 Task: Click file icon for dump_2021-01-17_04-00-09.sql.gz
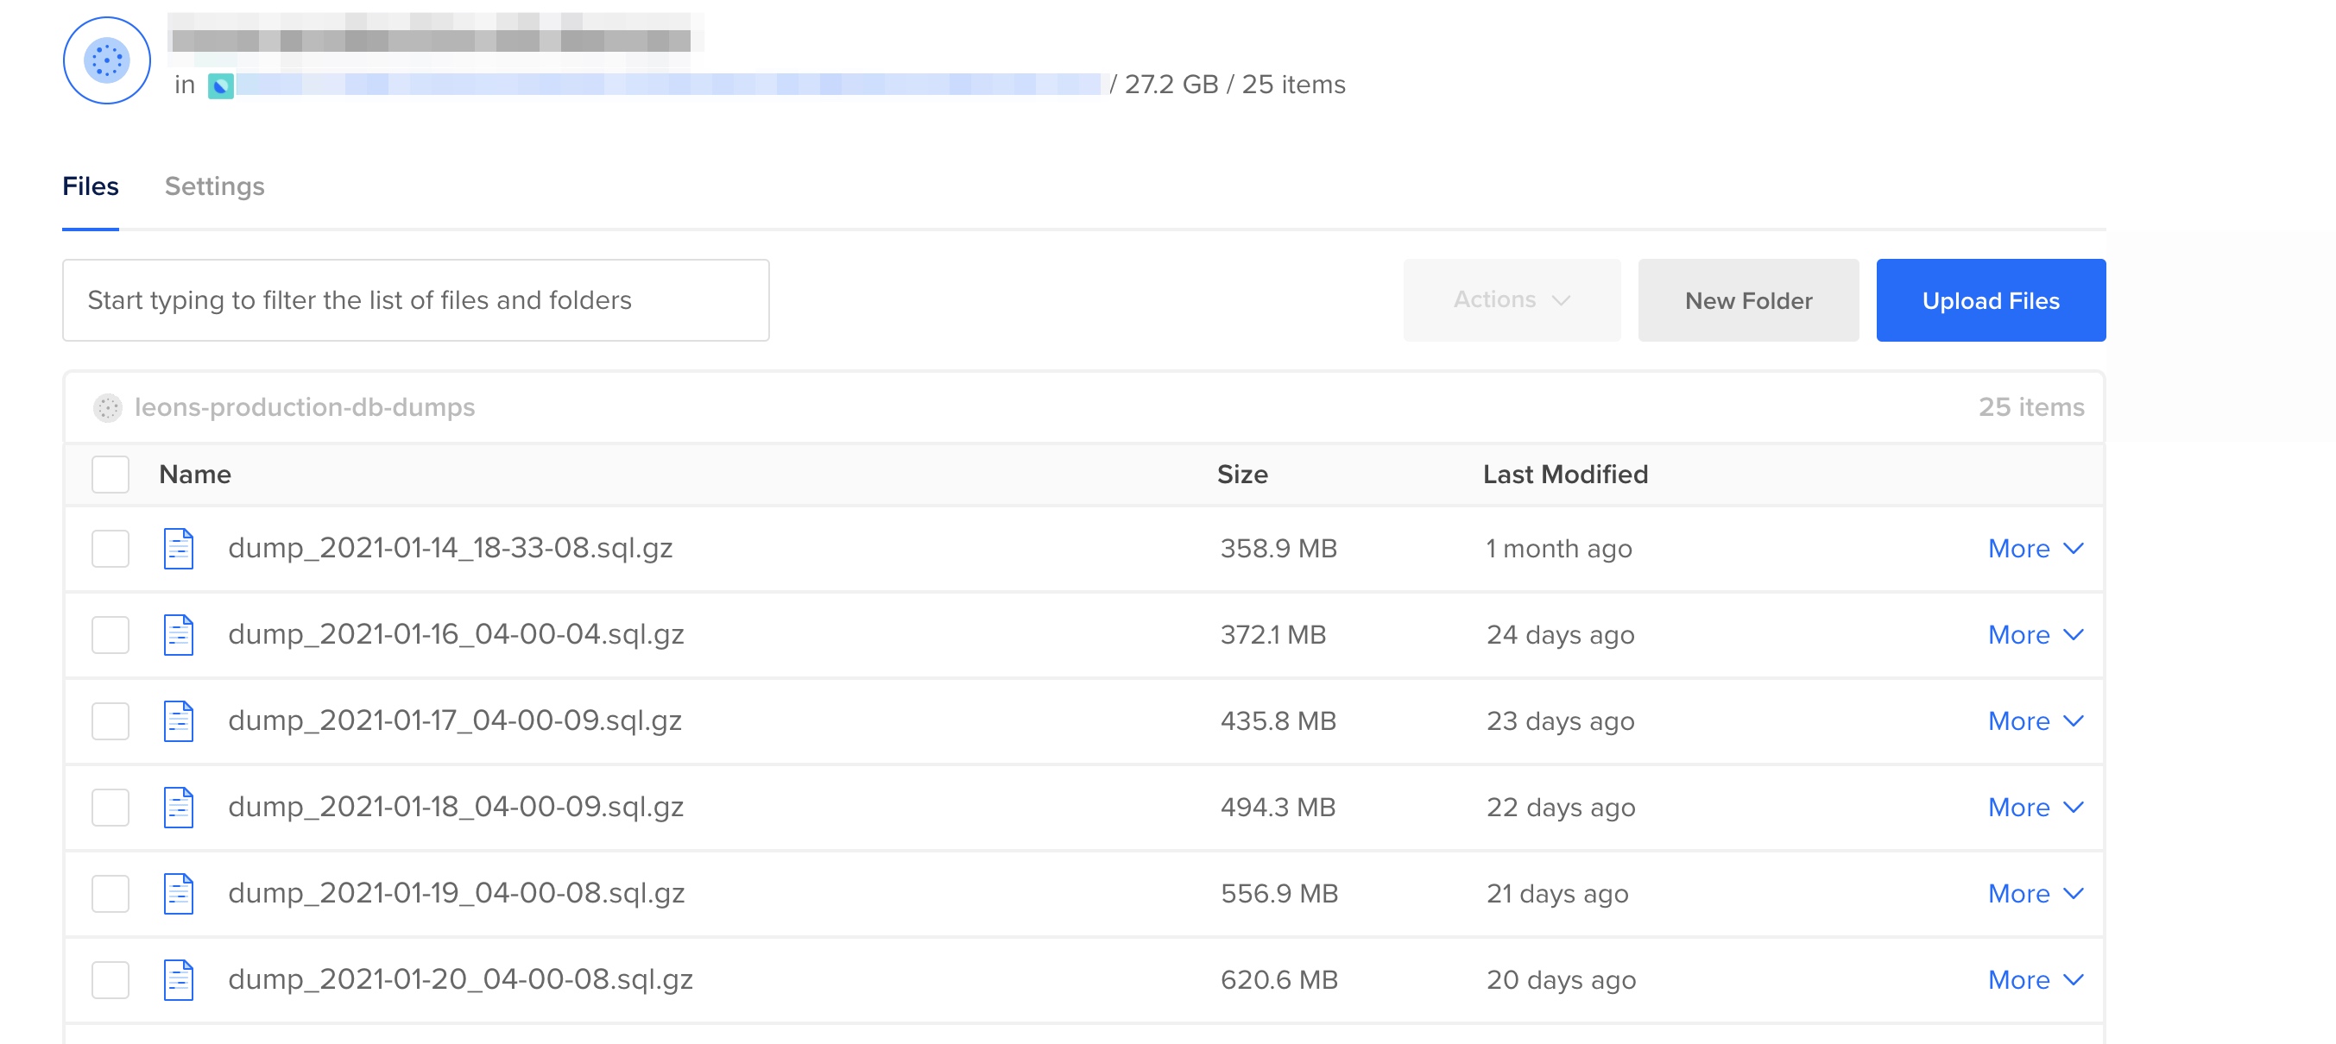179,720
